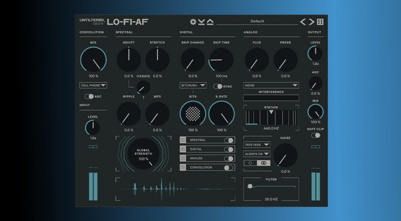Click the waveform display
This screenshot has width=401, height=221.
175,189
